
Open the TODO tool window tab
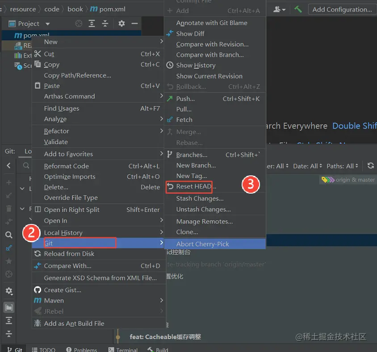[x=43, y=349]
